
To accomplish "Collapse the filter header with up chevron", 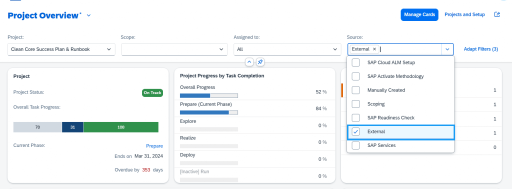I will coord(249,61).
